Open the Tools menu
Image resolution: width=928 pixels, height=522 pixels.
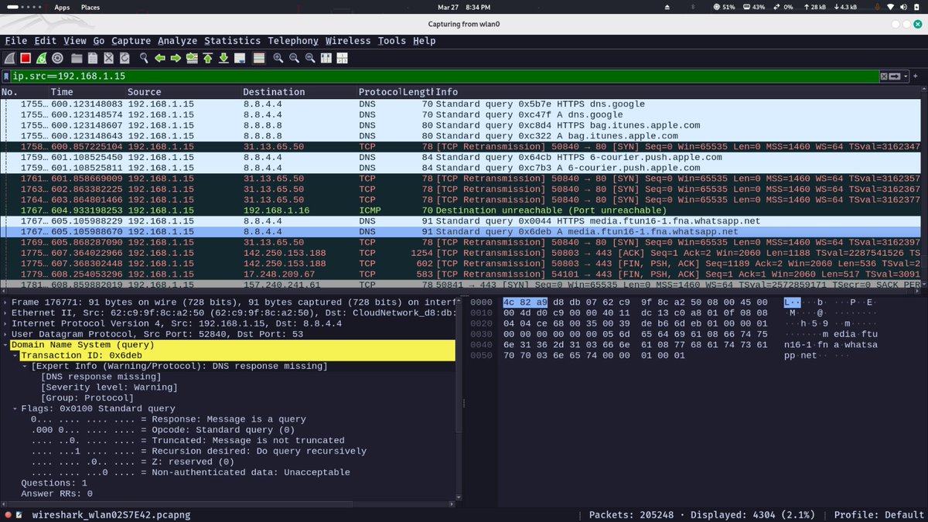(392, 40)
